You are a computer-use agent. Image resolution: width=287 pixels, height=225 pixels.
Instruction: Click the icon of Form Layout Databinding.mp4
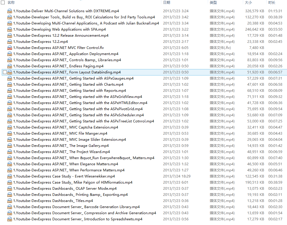click(x=10, y=72)
